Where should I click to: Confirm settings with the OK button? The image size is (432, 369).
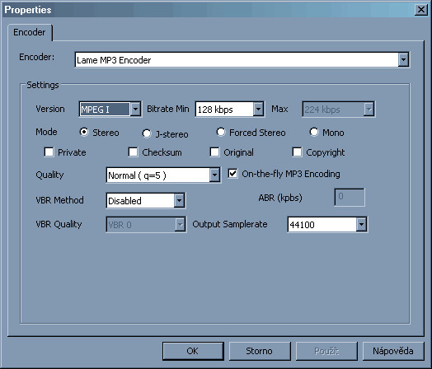pos(193,351)
